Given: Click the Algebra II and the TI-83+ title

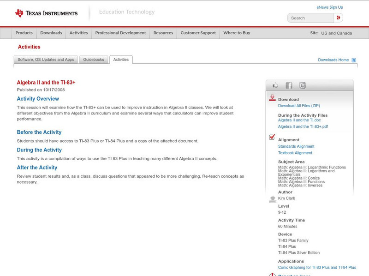Looking at the screenshot, I should pos(46,83).
